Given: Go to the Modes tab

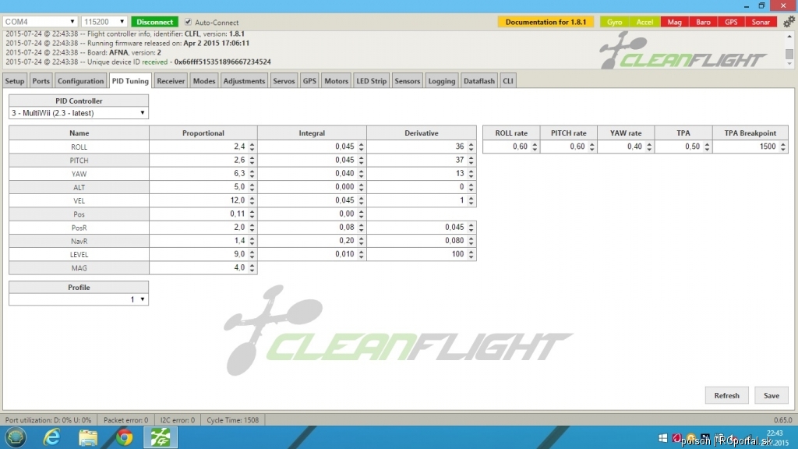Looking at the screenshot, I should pyautogui.click(x=204, y=81).
